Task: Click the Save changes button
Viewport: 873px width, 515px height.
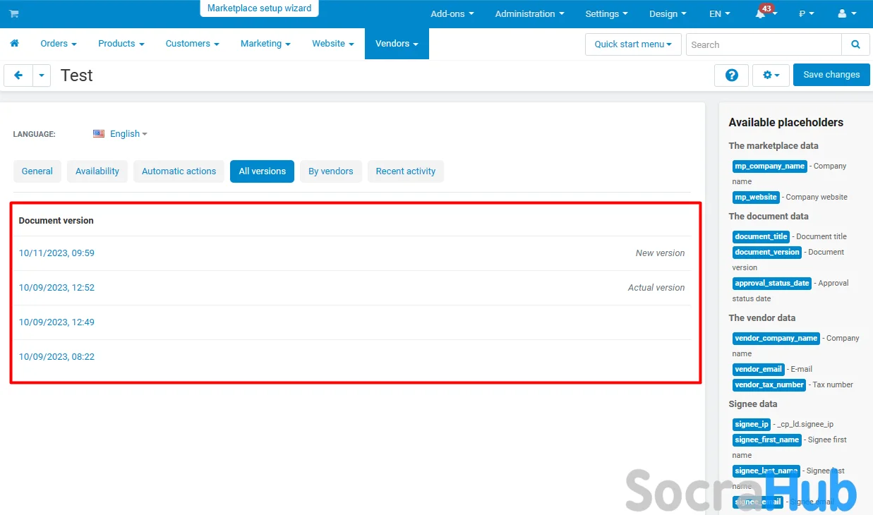Action: [x=831, y=75]
